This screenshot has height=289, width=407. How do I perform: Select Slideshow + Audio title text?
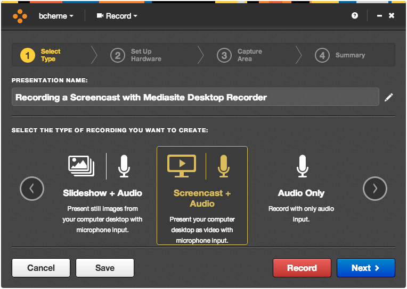[x=102, y=193]
